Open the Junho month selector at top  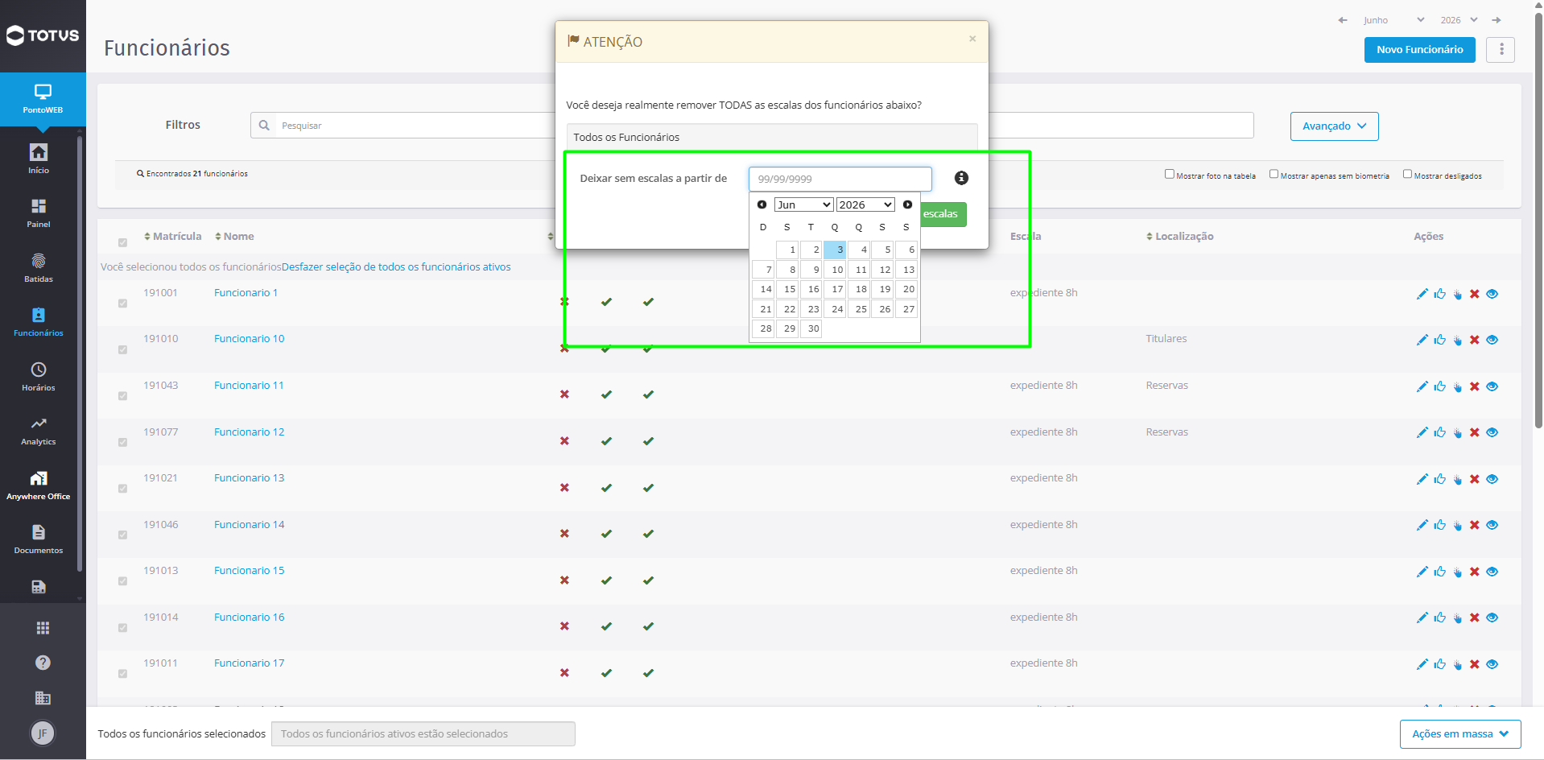[x=1393, y=20]
